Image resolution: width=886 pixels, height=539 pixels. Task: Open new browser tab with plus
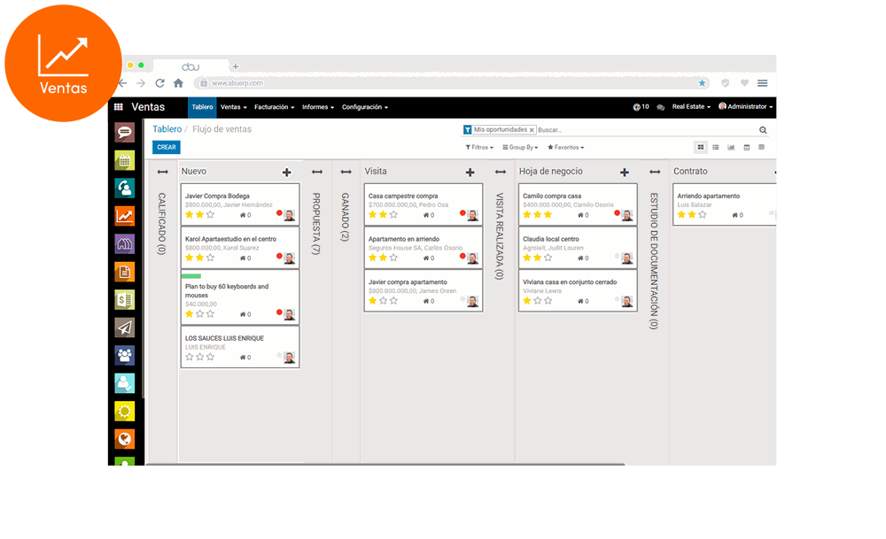pyautogui.click(x=236, y=66)
